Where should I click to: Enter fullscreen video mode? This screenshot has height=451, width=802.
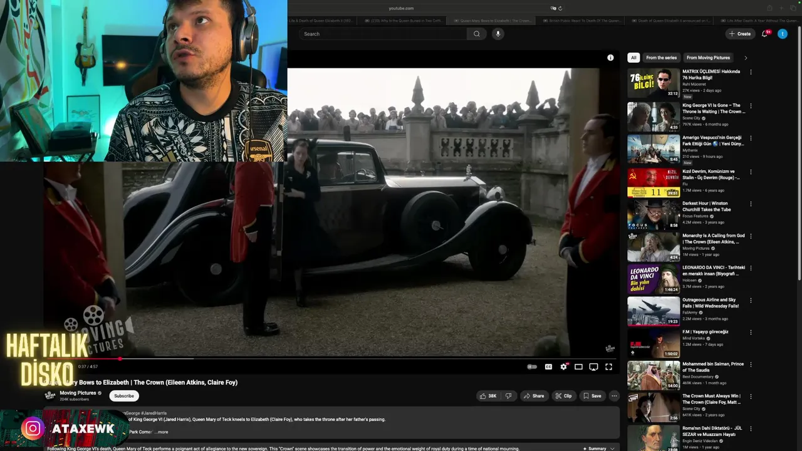608,367
